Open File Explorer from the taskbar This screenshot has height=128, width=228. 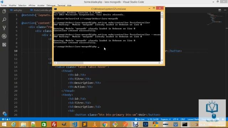[23, 124]
